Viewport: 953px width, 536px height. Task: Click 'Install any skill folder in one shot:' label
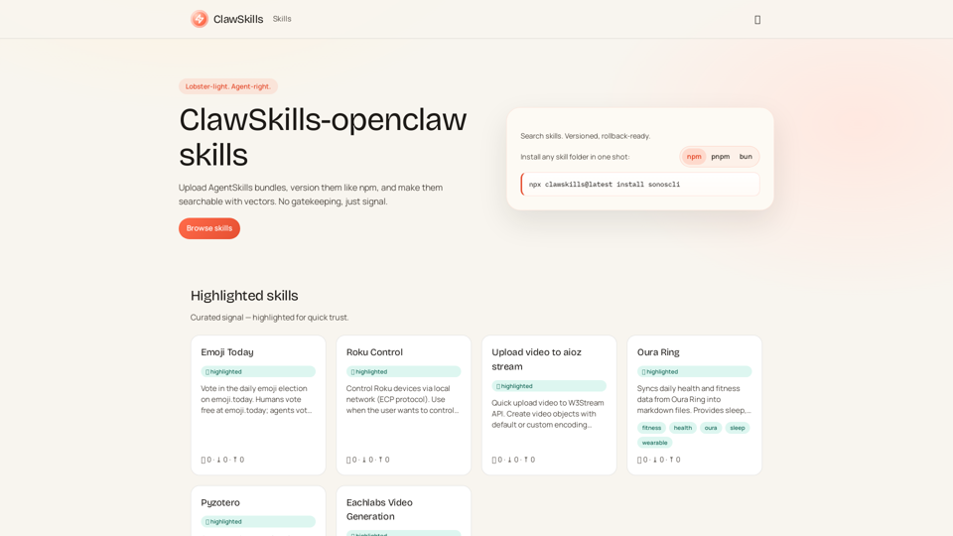tap(575, 157)
